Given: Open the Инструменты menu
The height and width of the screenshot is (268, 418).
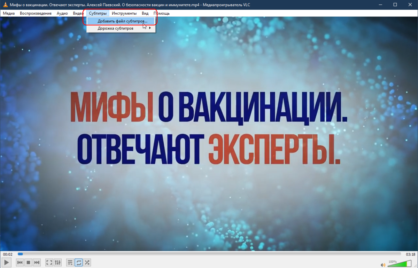Looking at the screenshot, I should [x=124, y=13].
